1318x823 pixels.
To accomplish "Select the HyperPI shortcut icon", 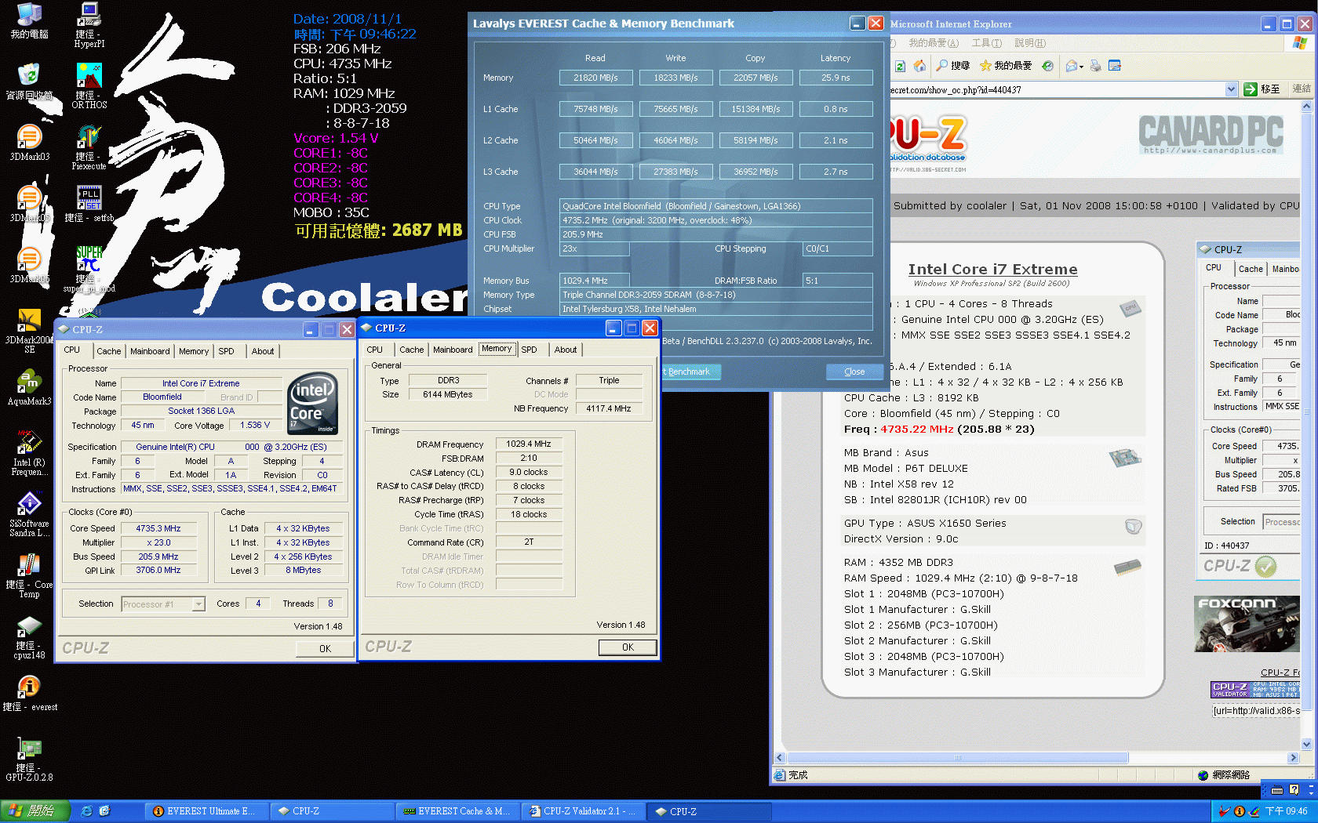I will click(89, 24).
